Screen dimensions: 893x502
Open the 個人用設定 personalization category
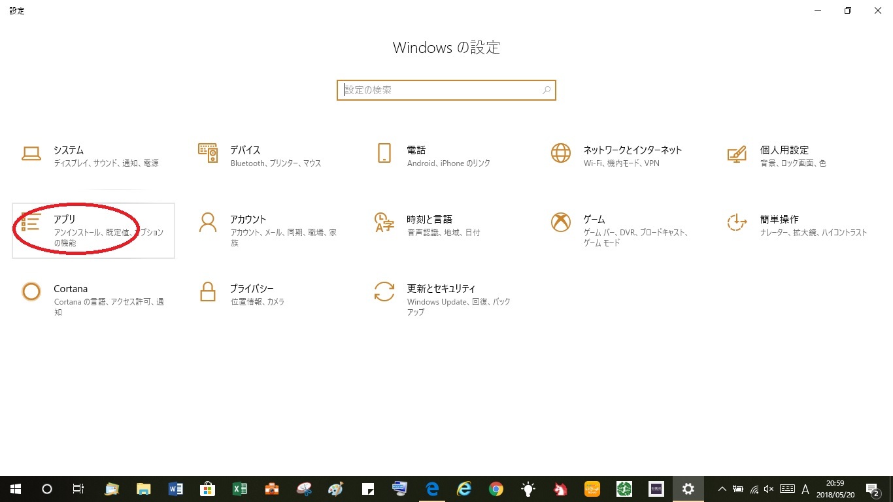[x=800, y=156]
